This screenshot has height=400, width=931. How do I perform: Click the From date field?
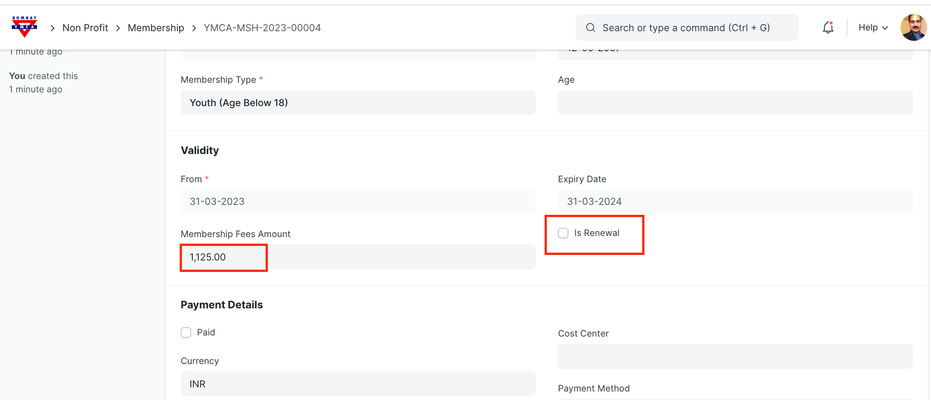coord(358,202)
